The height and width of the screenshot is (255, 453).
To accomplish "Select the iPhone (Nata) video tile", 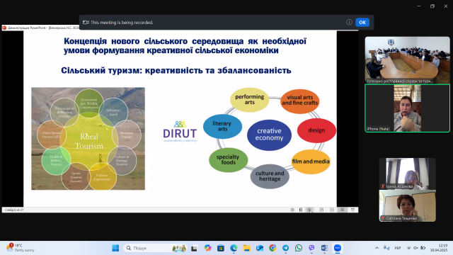I will (407, 108).
